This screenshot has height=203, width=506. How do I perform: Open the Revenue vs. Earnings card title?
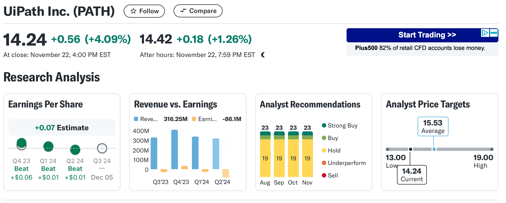pos(176,104)
